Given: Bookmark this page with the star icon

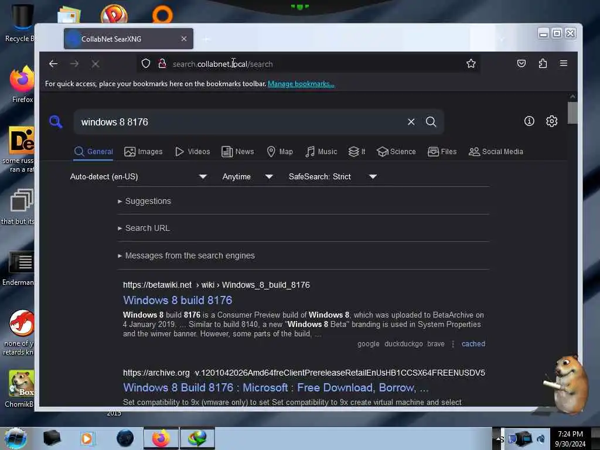Looking at the screenshot, I should pyautogui.click(x=471, y=63).
